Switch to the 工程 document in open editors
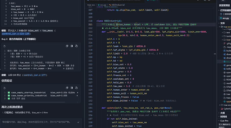This screenshot has width=231, height=128. 225,14
